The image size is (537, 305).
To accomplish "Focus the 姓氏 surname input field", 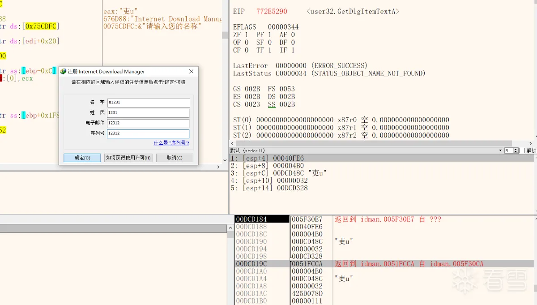I will [x=148, y=113].
